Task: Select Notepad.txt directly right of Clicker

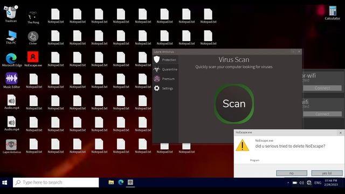Action: (x=56, y=38)
